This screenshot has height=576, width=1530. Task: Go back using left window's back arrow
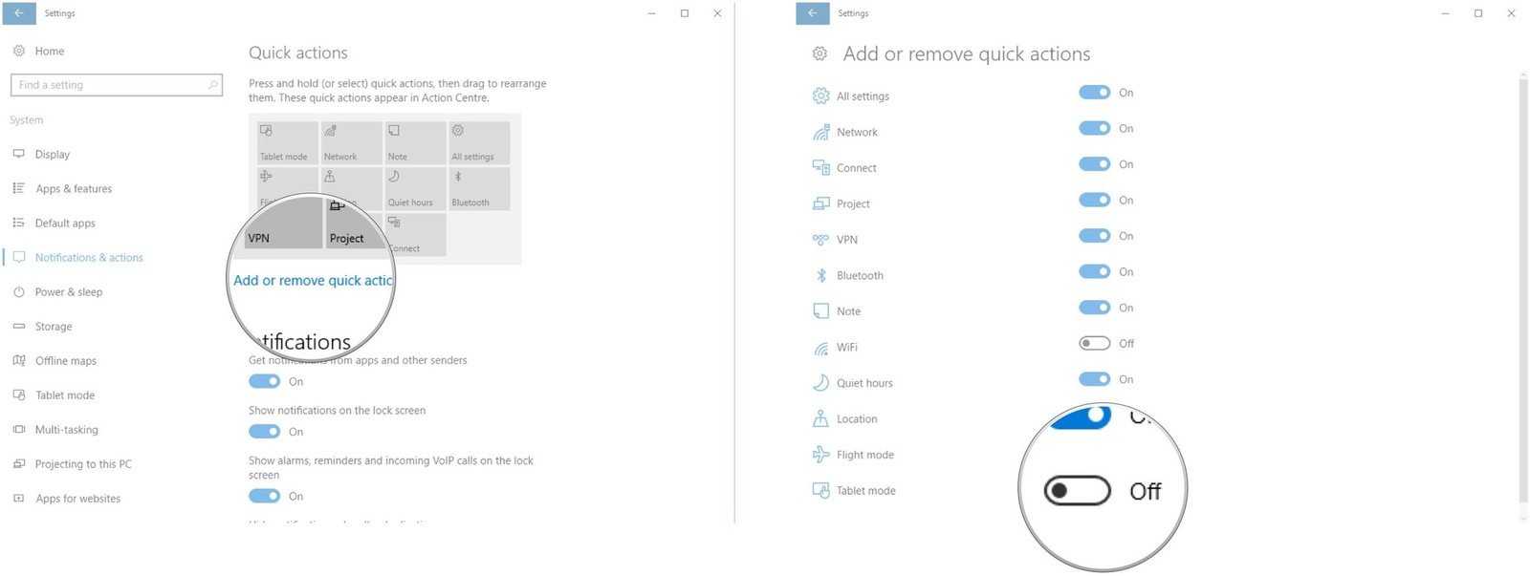(x=18, y=13)
